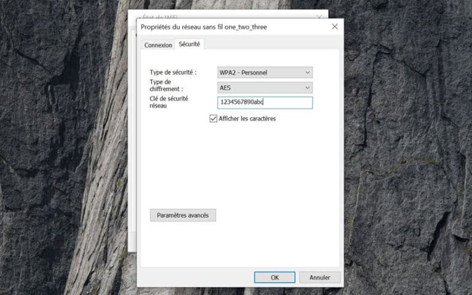Click the Afficher les caractères label text

(247, 119)
